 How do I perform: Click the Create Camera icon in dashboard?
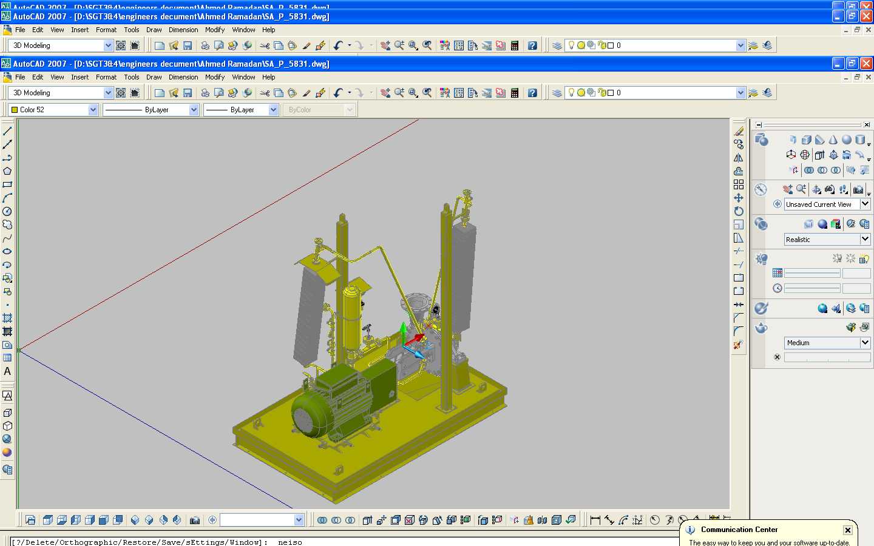858,189
